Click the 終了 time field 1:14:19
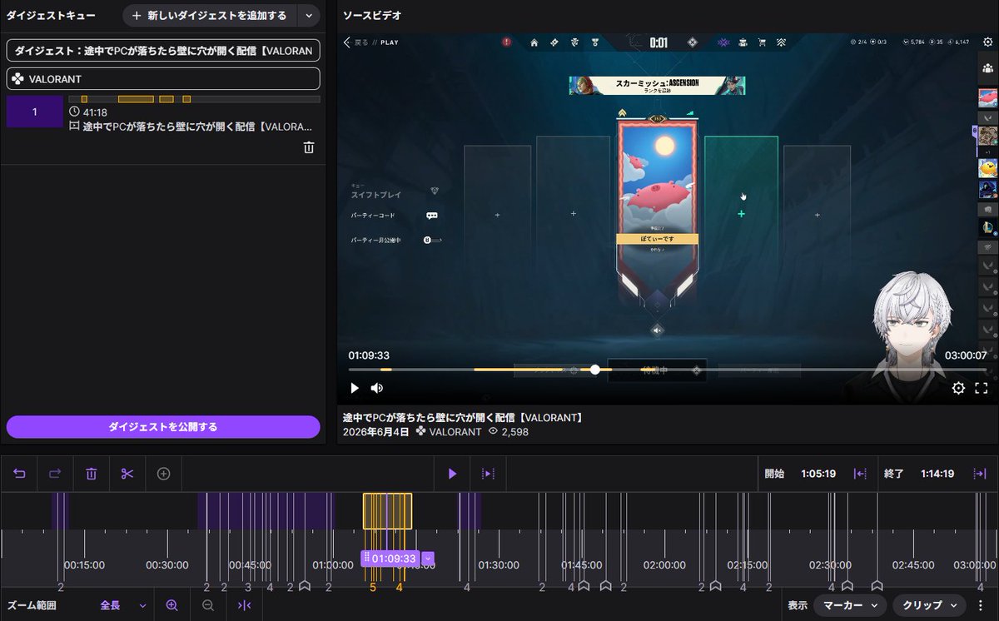 (937, 474)
